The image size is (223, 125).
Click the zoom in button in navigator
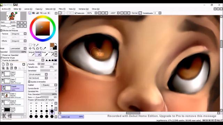point(22,23)
